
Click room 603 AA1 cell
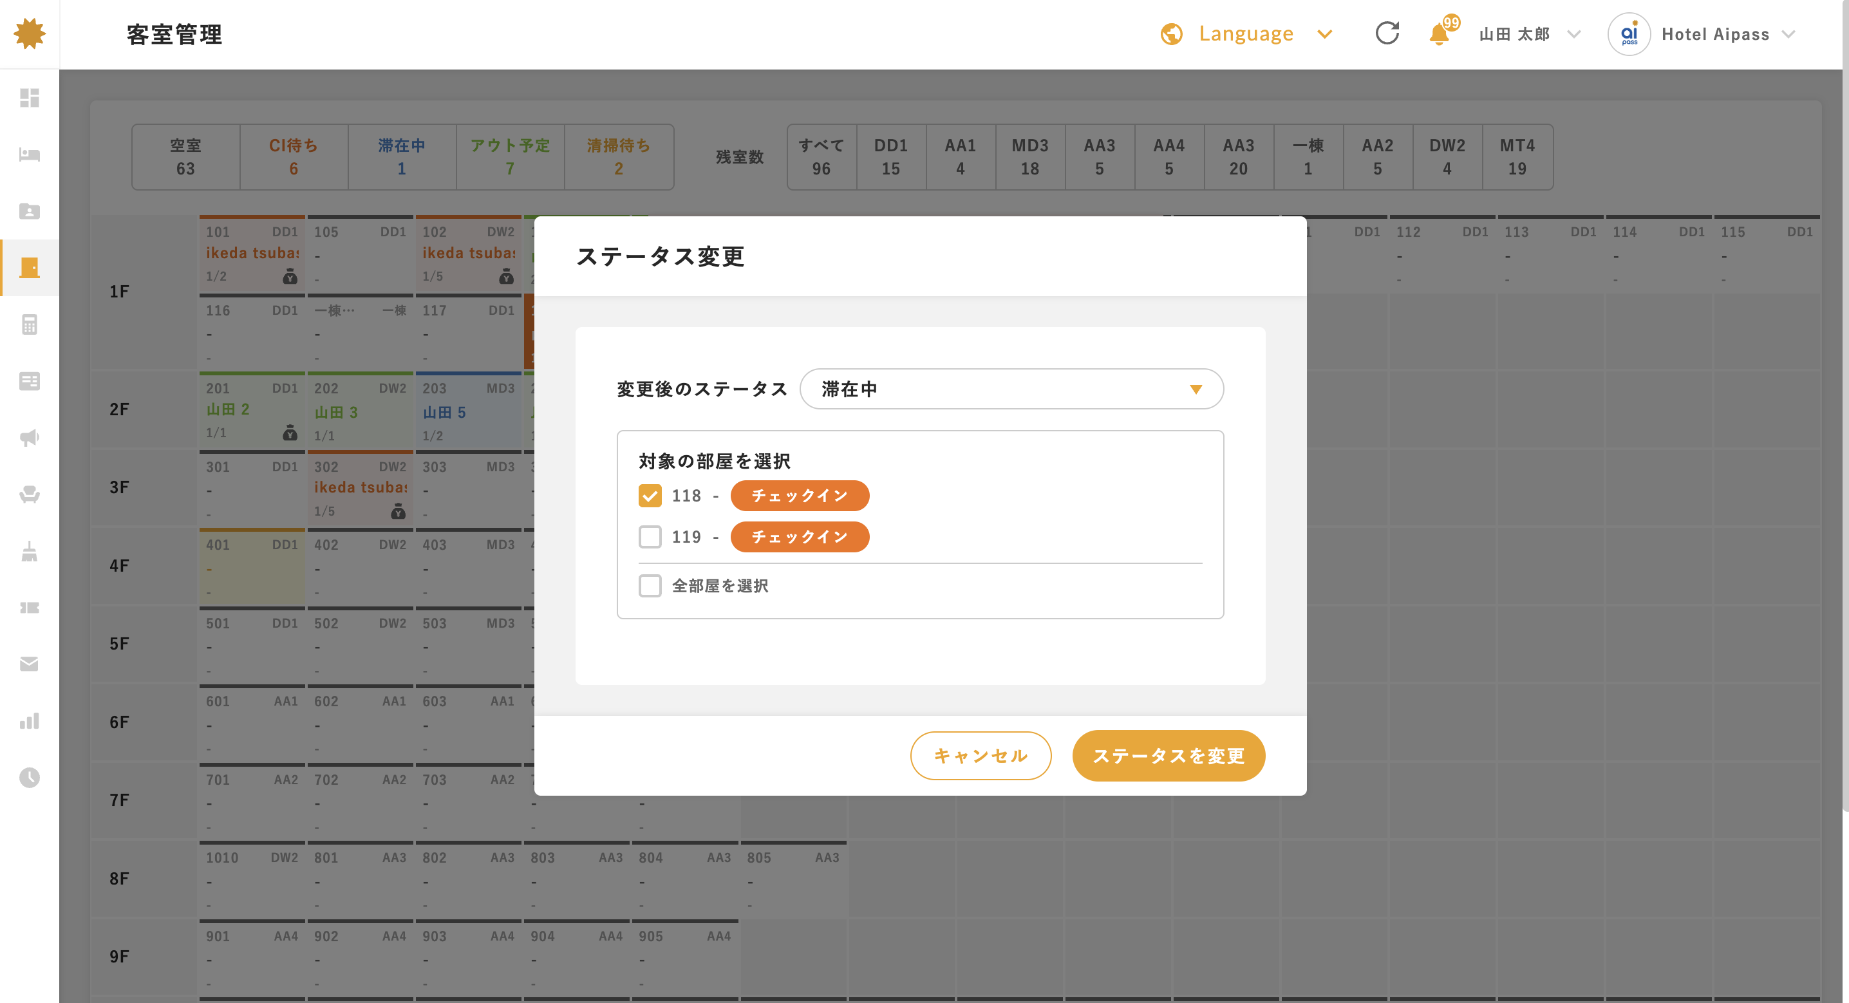[x=468, y=723]
